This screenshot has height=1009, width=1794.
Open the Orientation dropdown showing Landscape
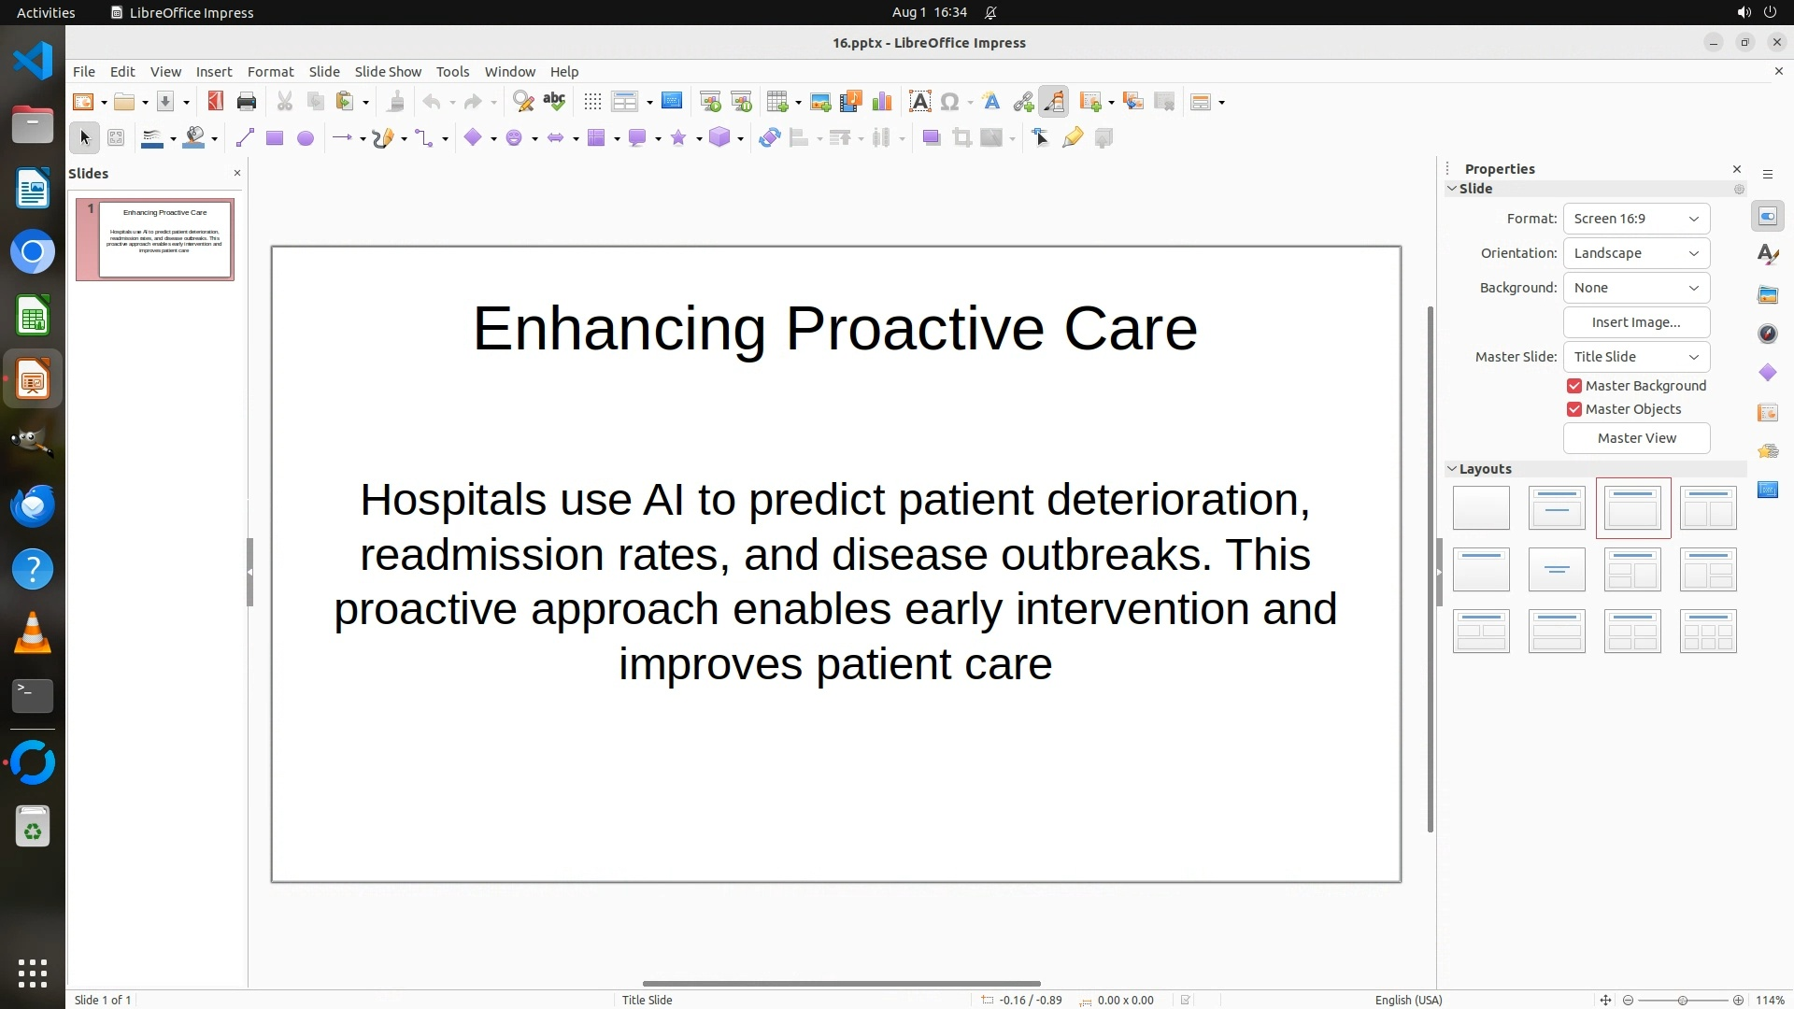(x=1635, y=253)
